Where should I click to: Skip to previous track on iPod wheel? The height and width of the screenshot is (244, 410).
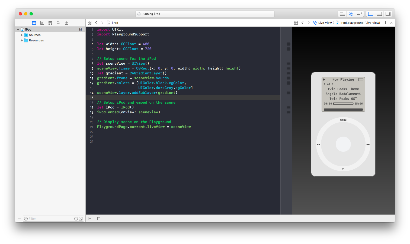pyautogui.click(x=318, y=144)
